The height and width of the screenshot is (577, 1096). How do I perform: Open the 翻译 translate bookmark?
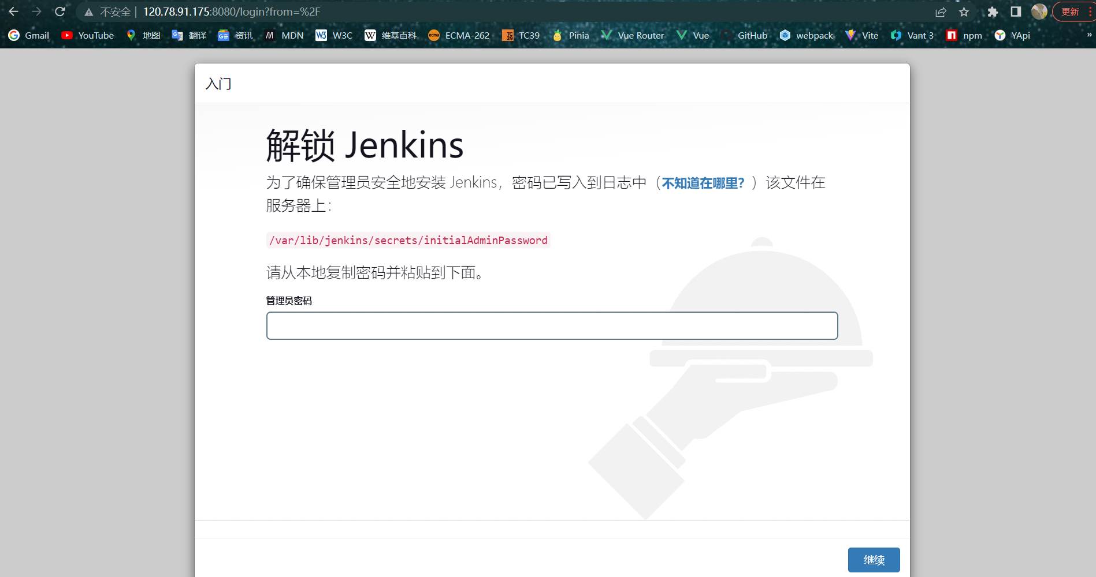190,35
